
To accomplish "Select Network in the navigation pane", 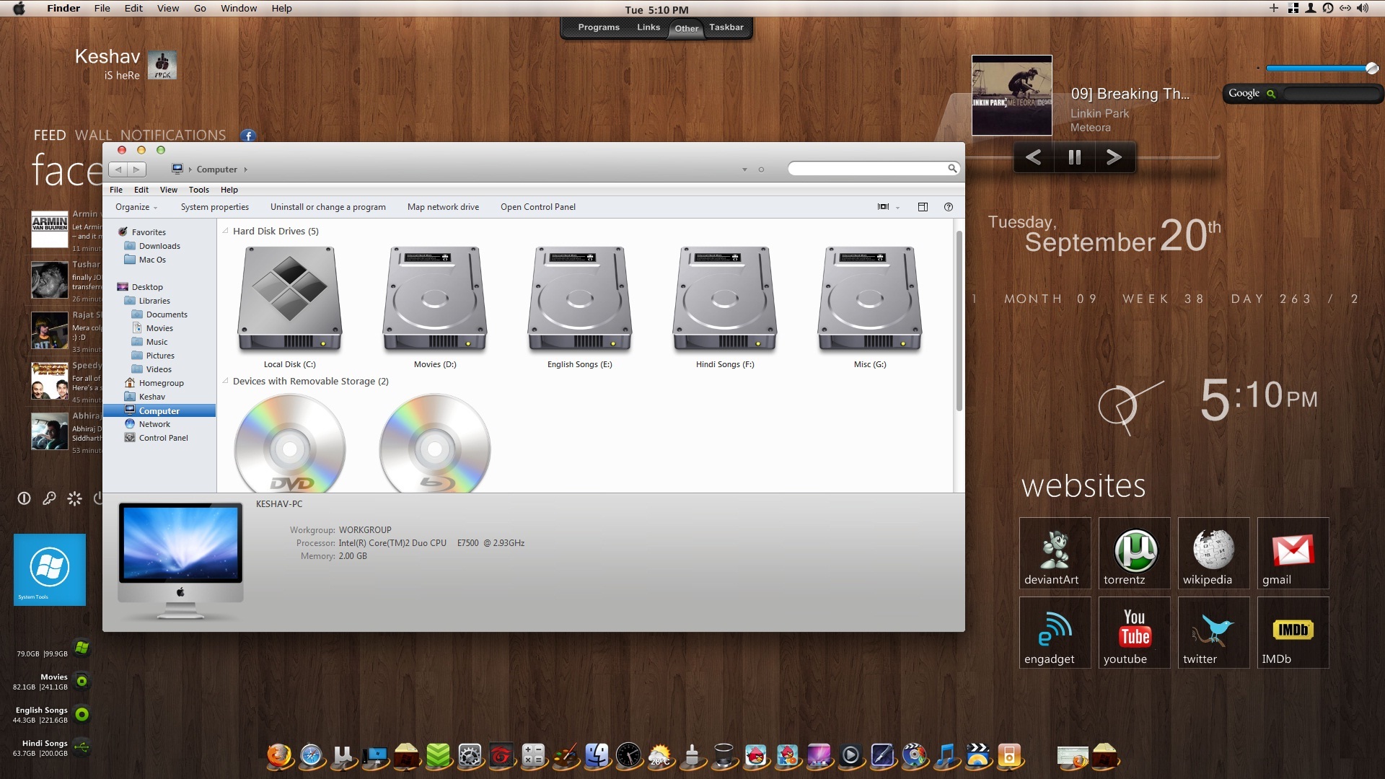I will 154,424.
